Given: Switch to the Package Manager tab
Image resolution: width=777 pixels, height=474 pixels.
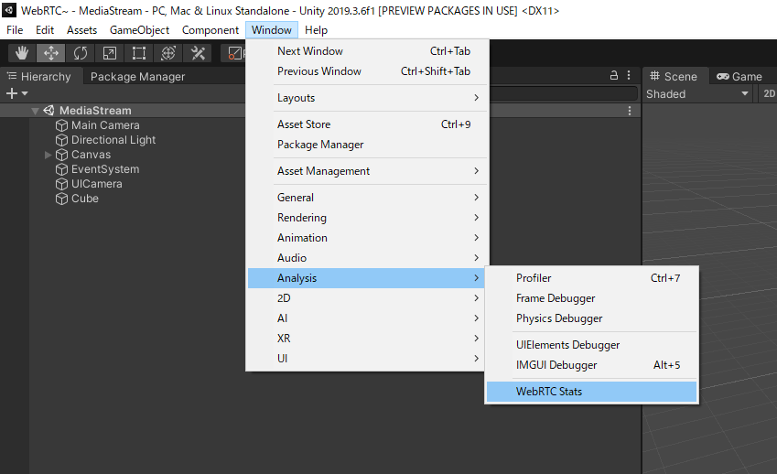Looking at the screenshot, I should click(x=137, y=77).
